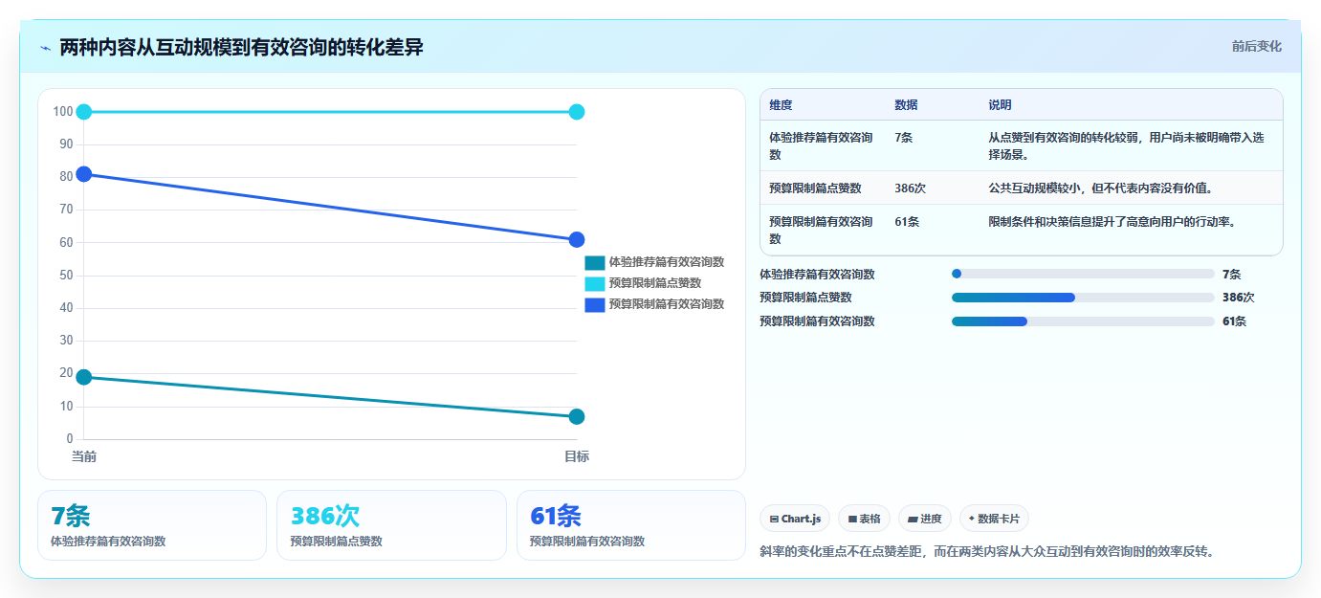Click the 前后变化 label in header

1256,46
